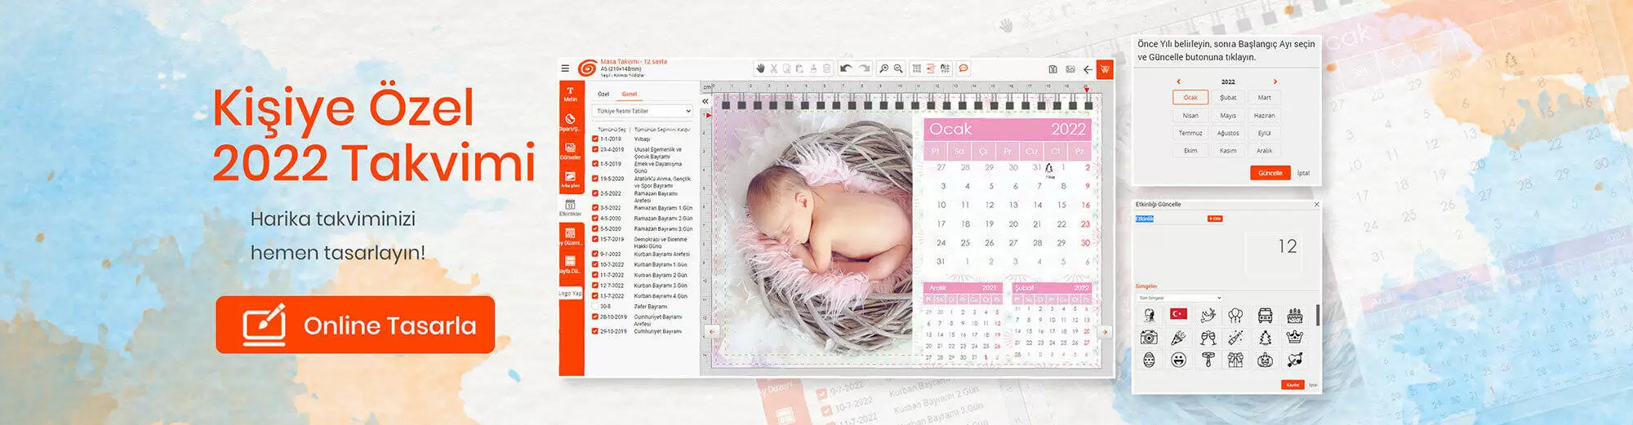Click Tümünün Seçimini Kaldır link

click(662, 130)
